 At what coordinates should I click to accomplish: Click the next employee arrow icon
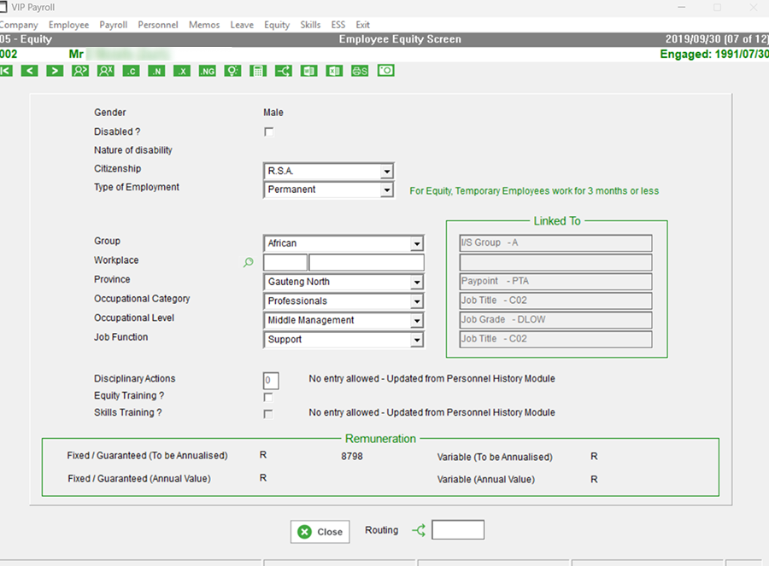tap(55, 71)
